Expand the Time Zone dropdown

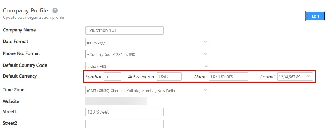147,90
